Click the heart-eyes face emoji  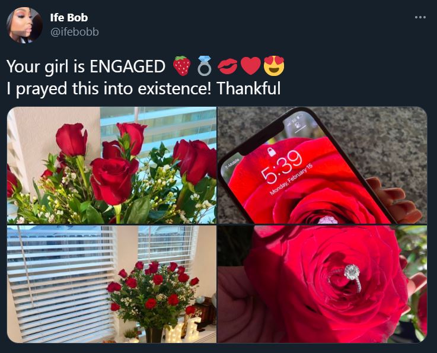[x=274, y=66]
